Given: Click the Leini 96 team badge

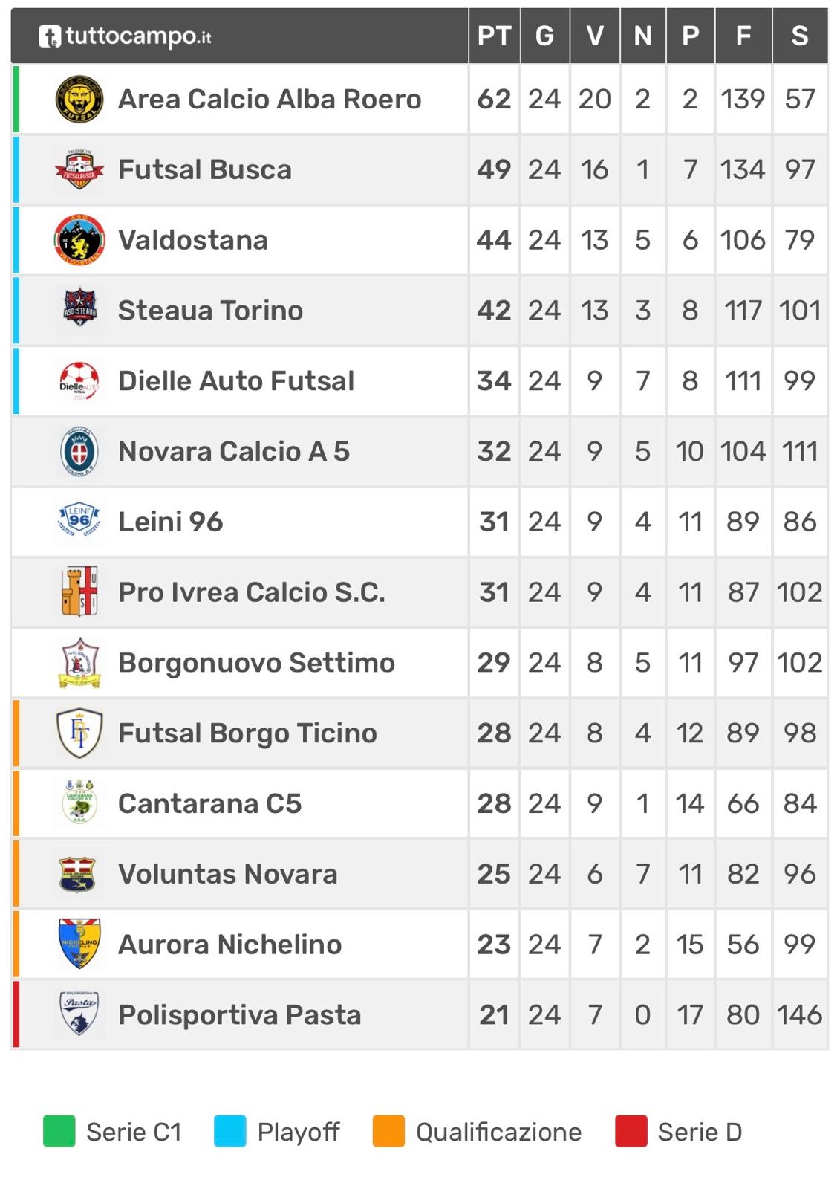Looking at the screenshot, I should pos(79,522).
